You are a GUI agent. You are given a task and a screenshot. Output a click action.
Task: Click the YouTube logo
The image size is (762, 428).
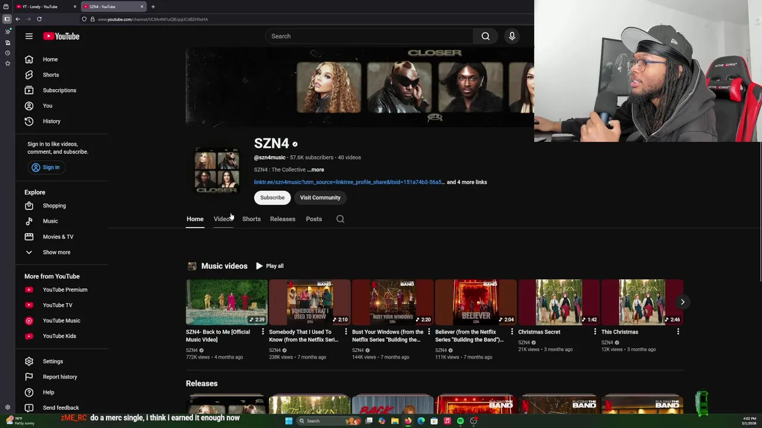pyautogui.click(x=61, y=36)
